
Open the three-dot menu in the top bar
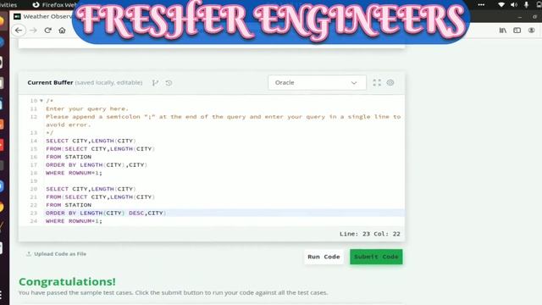click(481, 4)
